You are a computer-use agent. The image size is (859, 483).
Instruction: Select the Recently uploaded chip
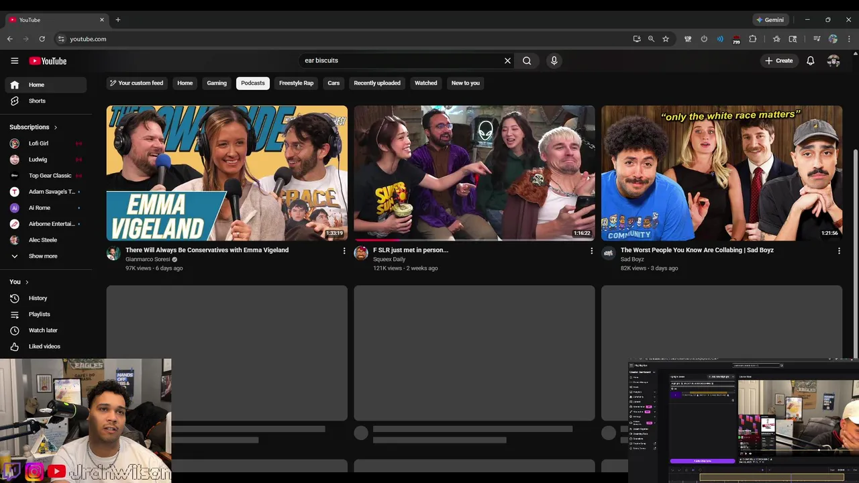tap(377, 83)
